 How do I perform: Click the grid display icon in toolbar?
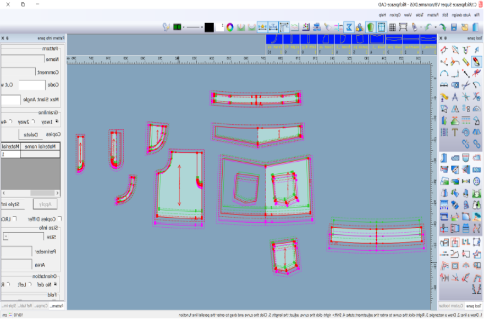[392, 26]
